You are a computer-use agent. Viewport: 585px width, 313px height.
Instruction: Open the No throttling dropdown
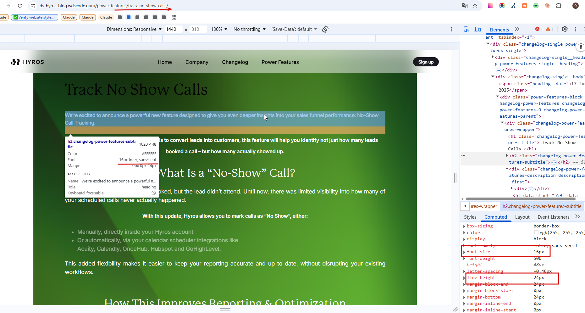point(250,29)
